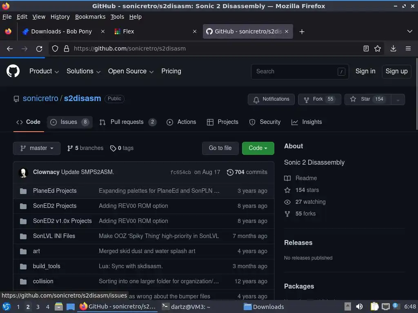This screenshot has height=313, width=418.
Task: Click the bell icon in the Notifications button
Action: pyautogui.click(x=256, y=99)
